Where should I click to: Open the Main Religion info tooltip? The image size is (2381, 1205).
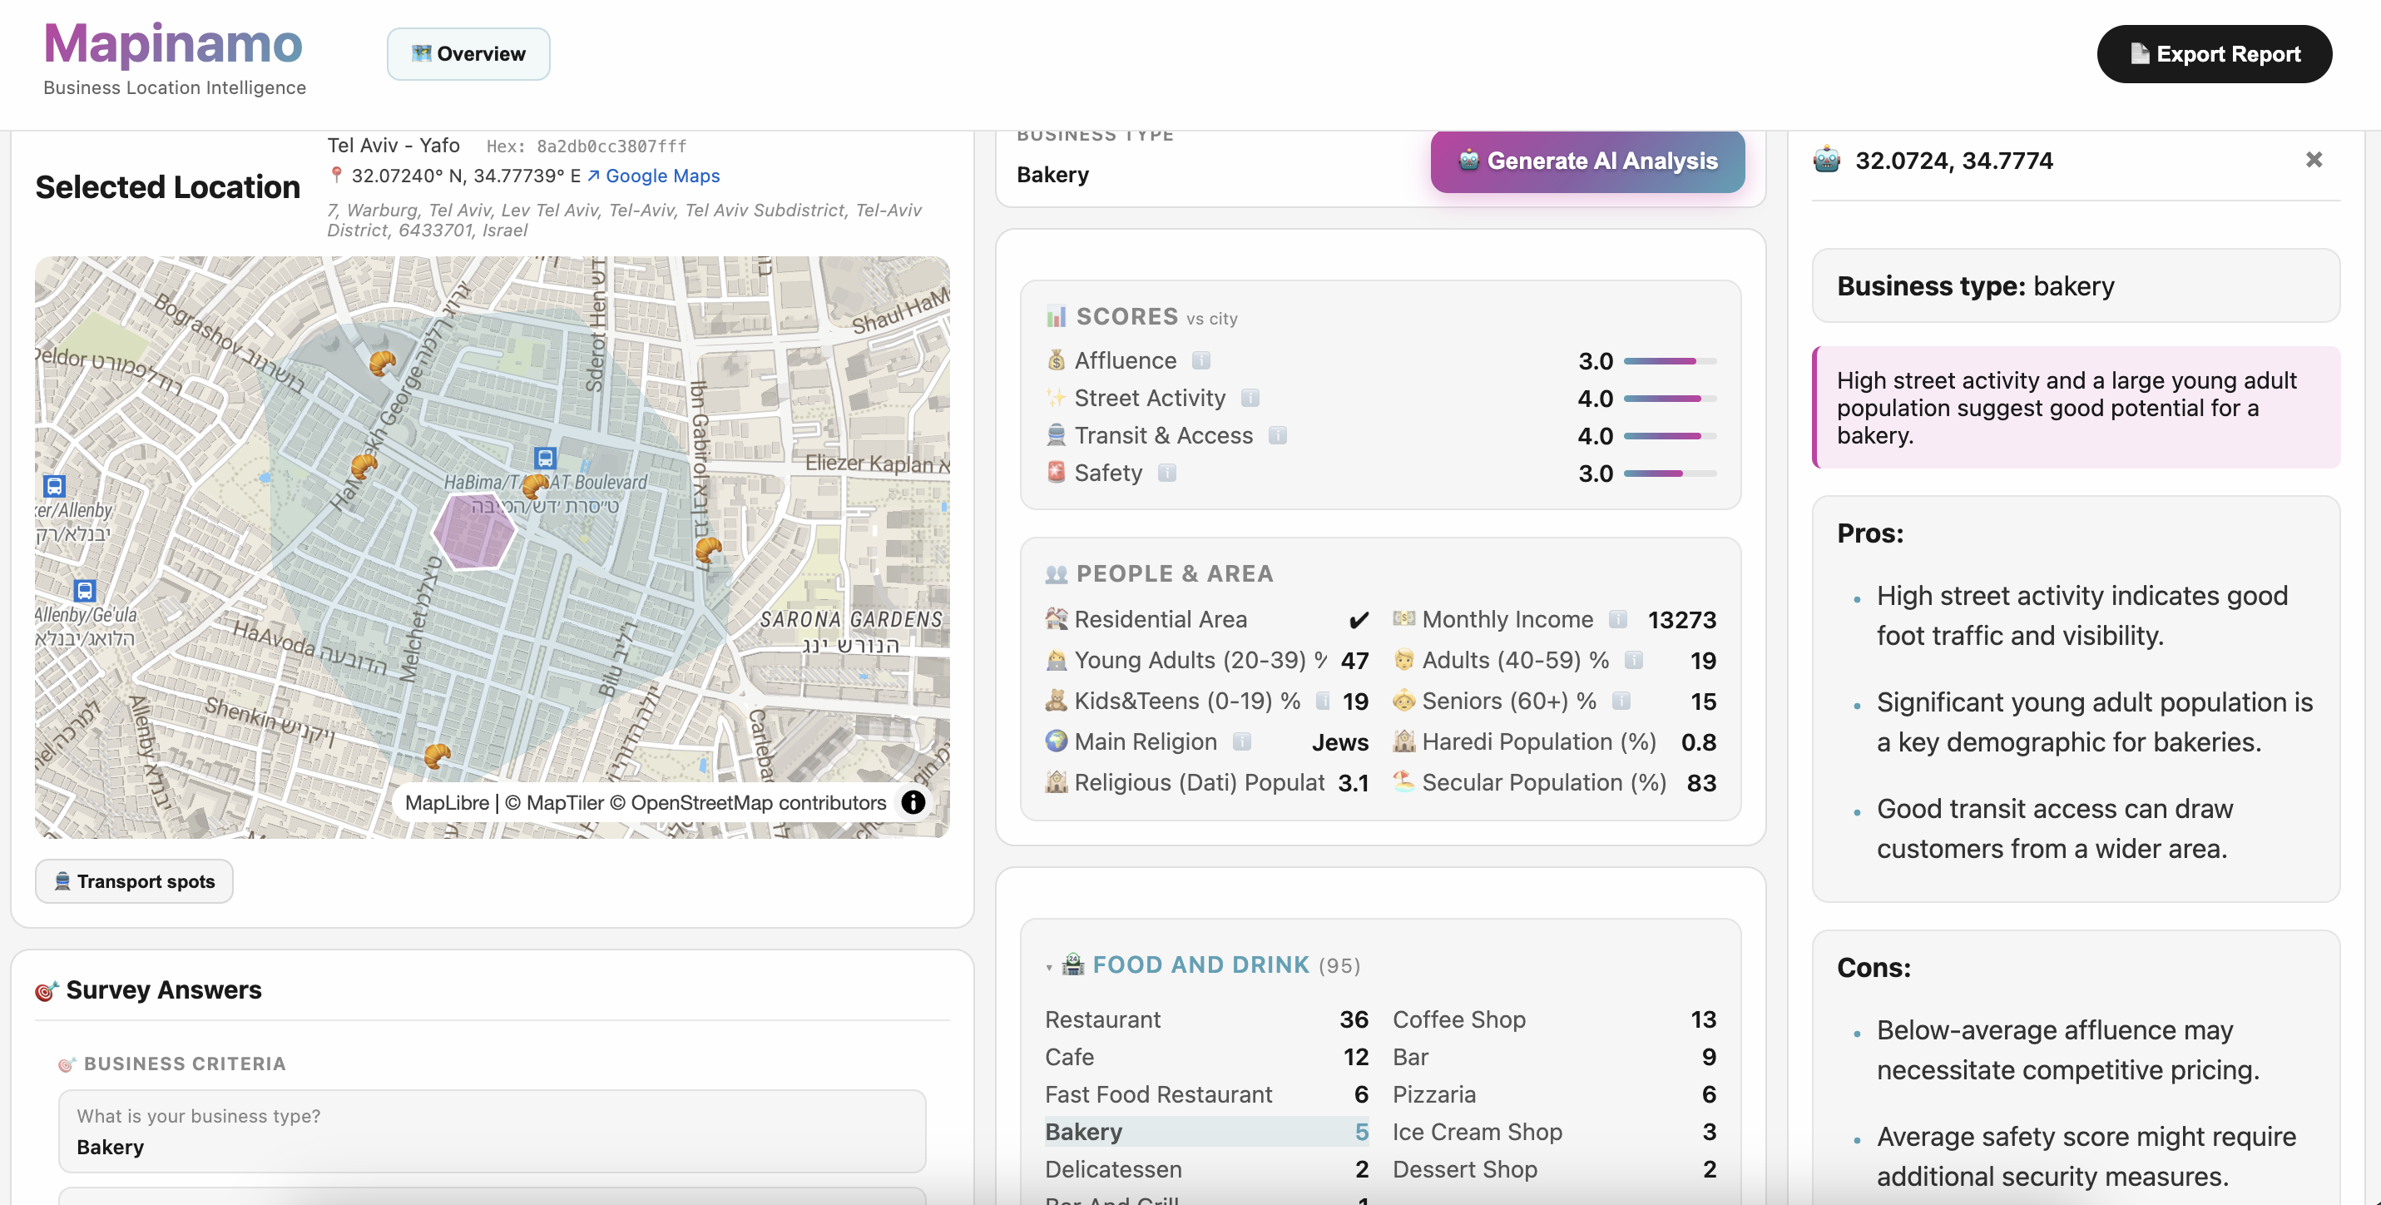(x=1241, y=741)
